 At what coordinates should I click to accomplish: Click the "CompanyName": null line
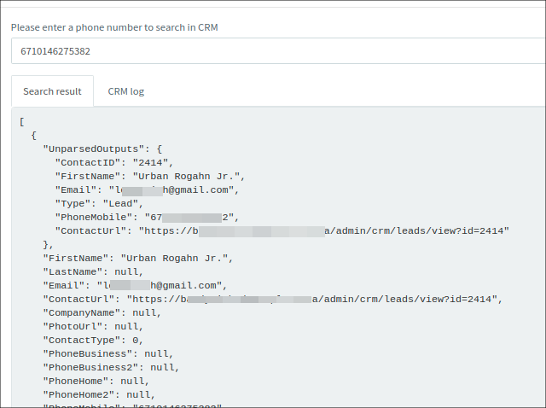(x=102, y=312)
